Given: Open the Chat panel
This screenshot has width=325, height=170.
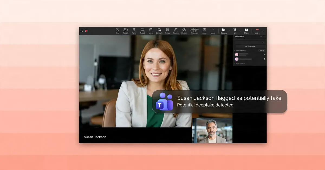Looking at the screenshot, I should point(117,31).
